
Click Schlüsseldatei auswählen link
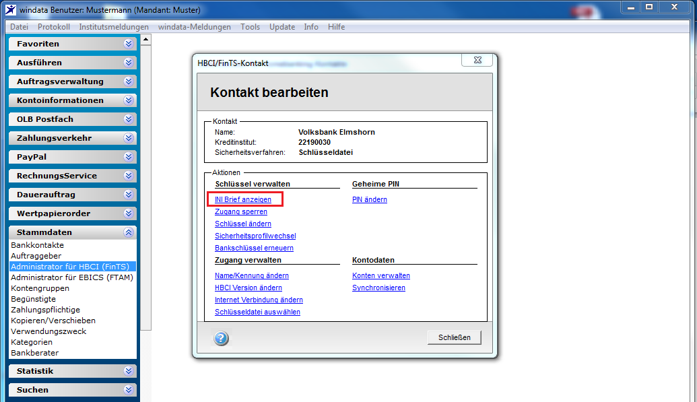257,312
